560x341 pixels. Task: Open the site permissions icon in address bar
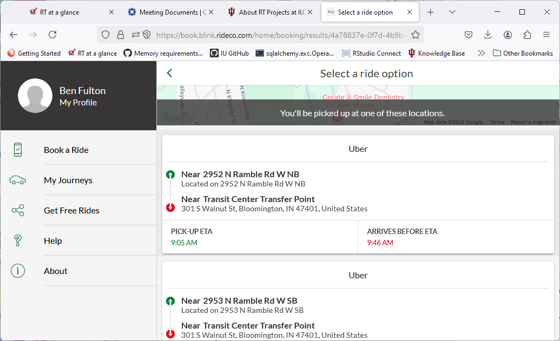(x=136, y=35)
